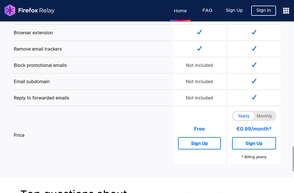Click Sign Up under the premium plan

(254, 143)
